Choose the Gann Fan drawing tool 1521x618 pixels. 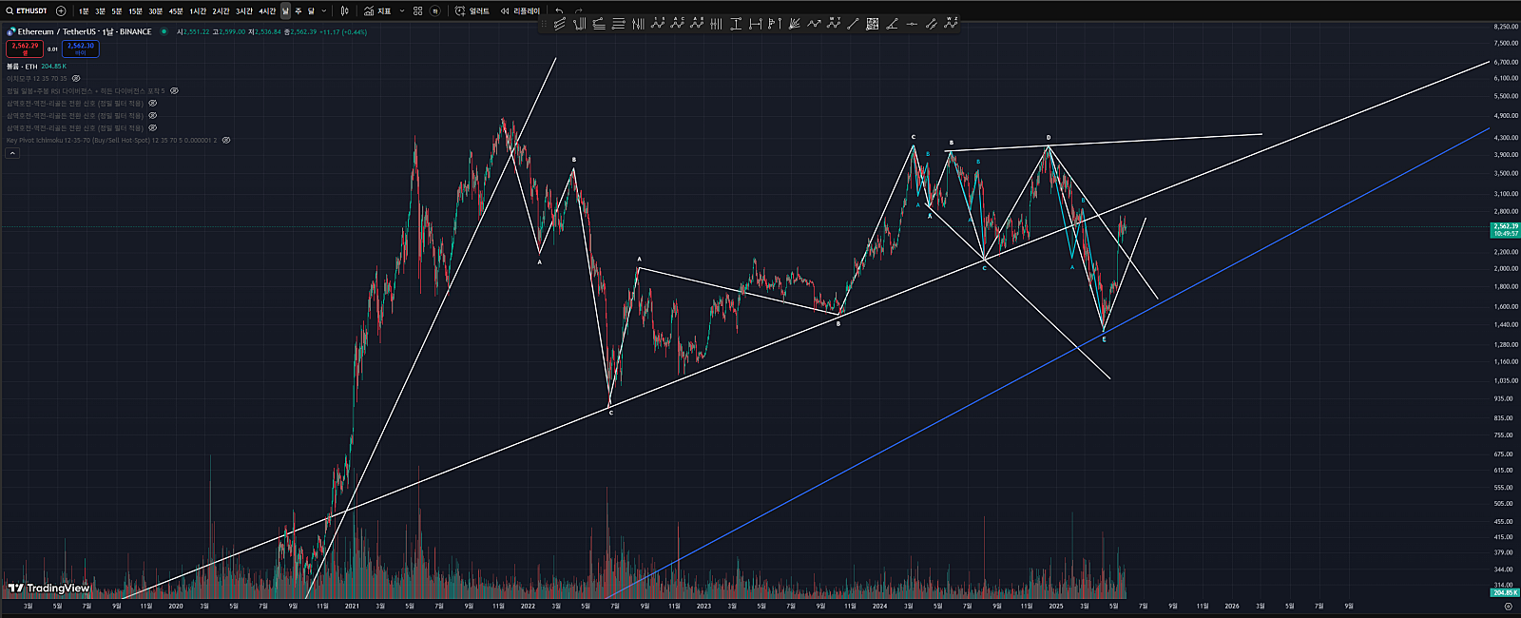(795, 24)
